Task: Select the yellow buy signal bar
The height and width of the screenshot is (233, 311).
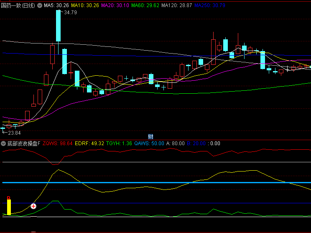Action: (8, 207)
